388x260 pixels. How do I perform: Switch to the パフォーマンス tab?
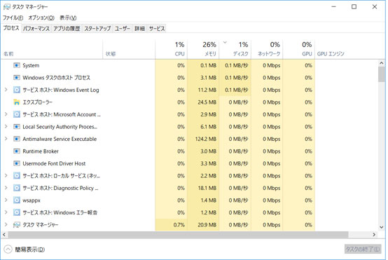pyautogui.click(x=36, y=29)
